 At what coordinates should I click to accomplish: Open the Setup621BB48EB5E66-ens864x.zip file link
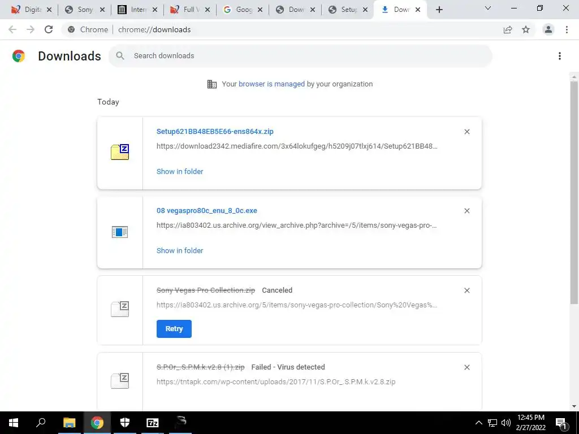tap(215, 132)
